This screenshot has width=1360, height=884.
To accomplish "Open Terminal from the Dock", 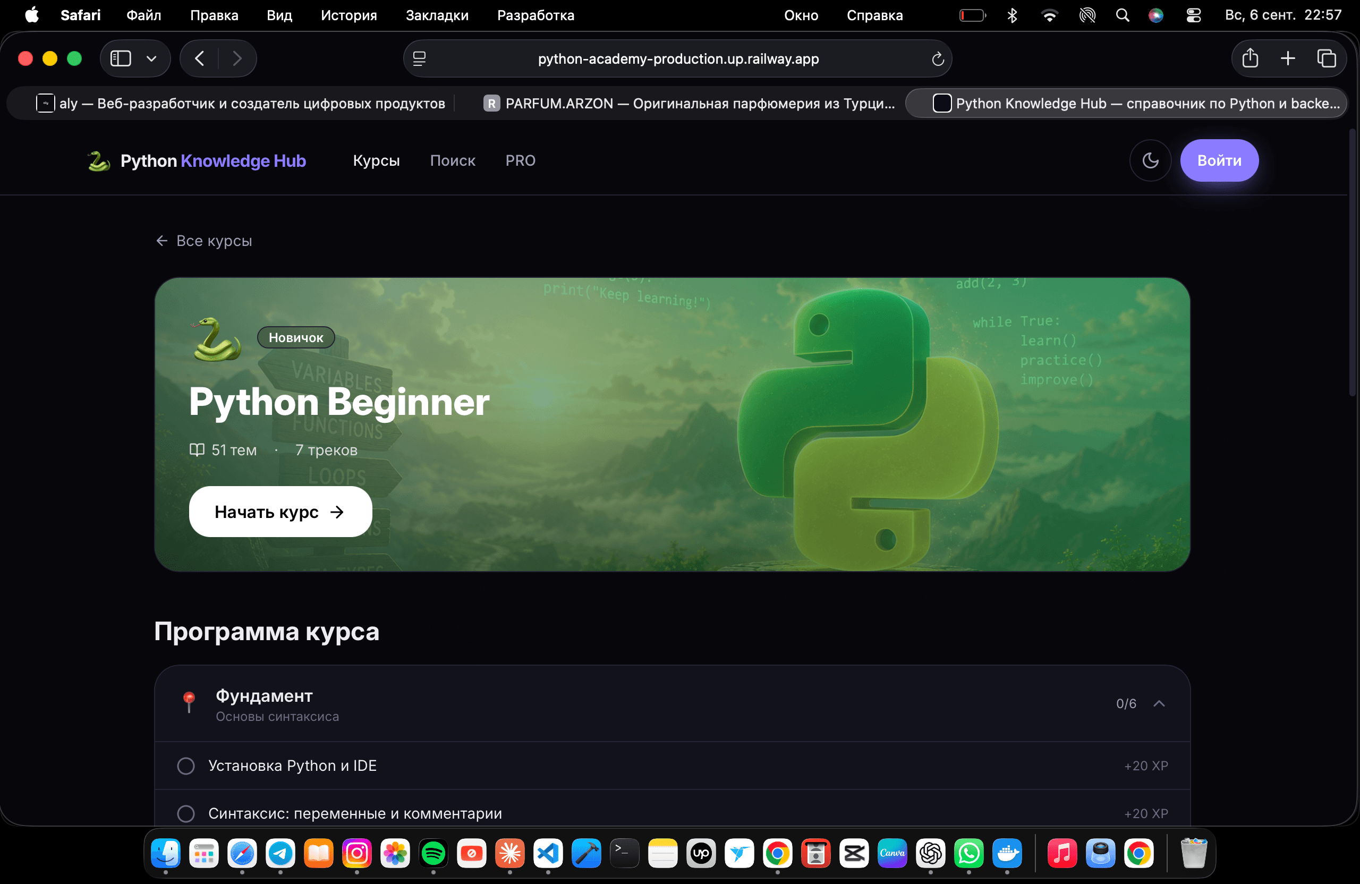I will (x=625, y=853).
